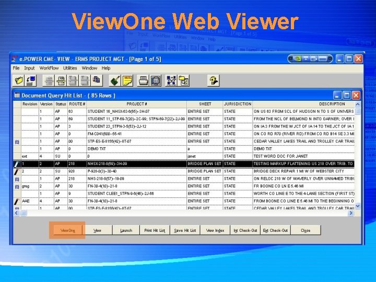Open the File menu
This screenshot has width=376, height=282.
tap(16, 68)
